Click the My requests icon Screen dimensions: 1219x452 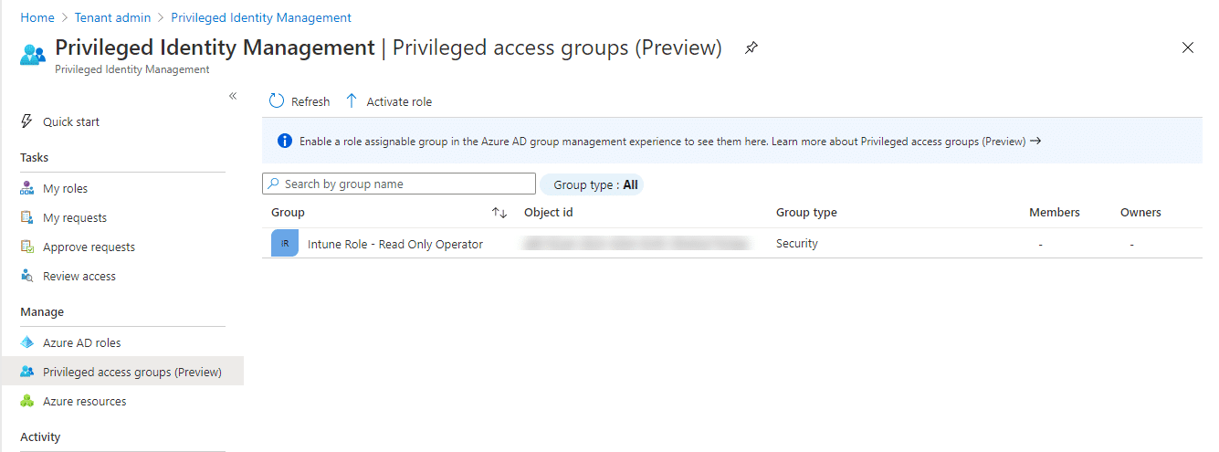click(26, 217)
